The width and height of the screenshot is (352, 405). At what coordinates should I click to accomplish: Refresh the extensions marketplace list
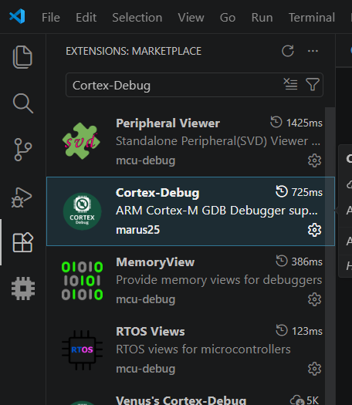point(288,51)
